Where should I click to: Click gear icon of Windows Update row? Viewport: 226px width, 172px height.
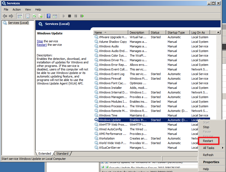coord(96,120)
